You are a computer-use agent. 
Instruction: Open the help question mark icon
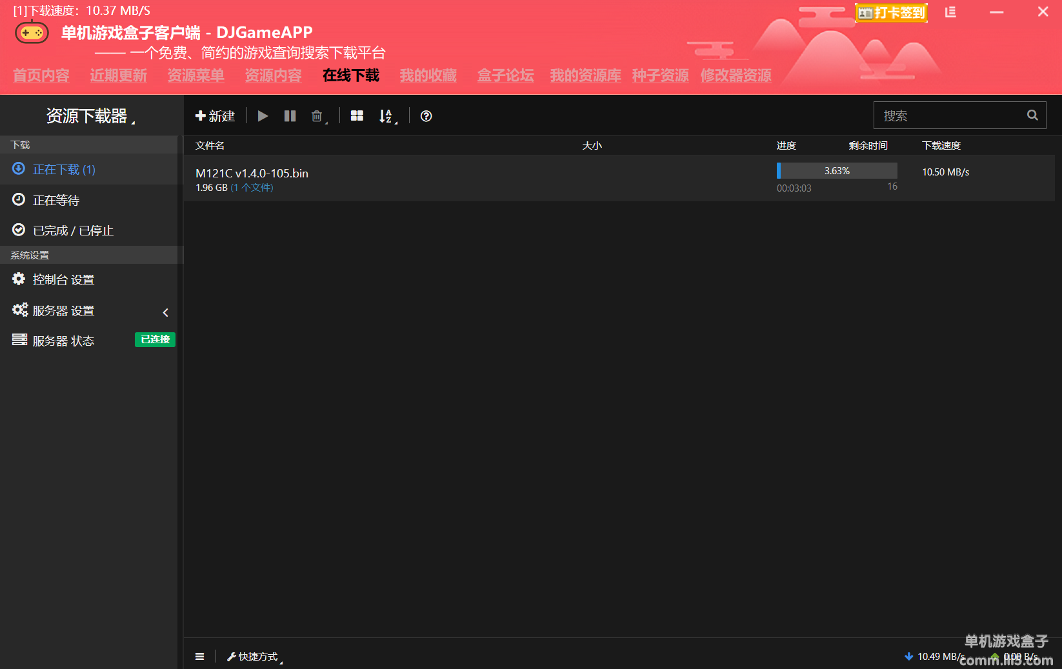[x=426, y=116]
